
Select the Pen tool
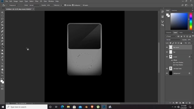point(2,57)
